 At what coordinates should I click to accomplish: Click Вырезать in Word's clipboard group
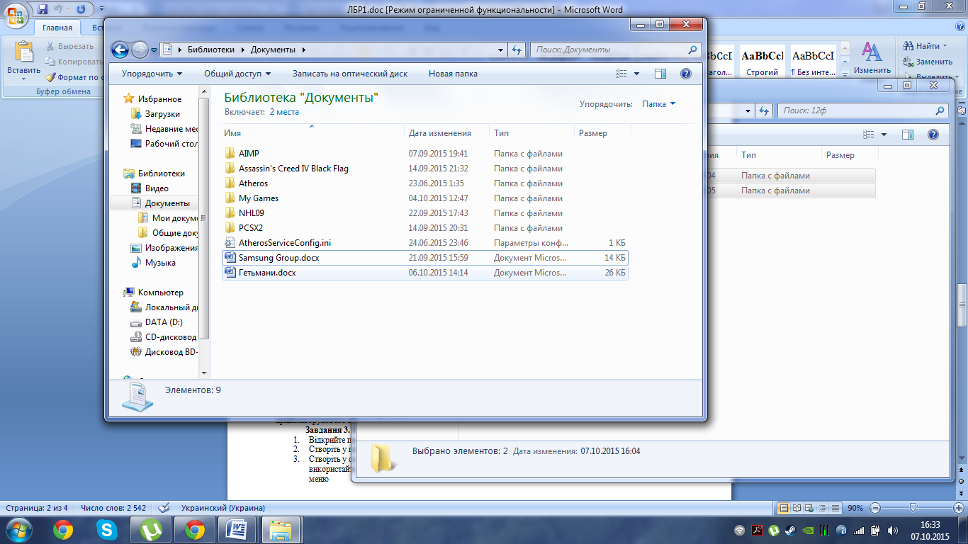[x=69, y=46]
